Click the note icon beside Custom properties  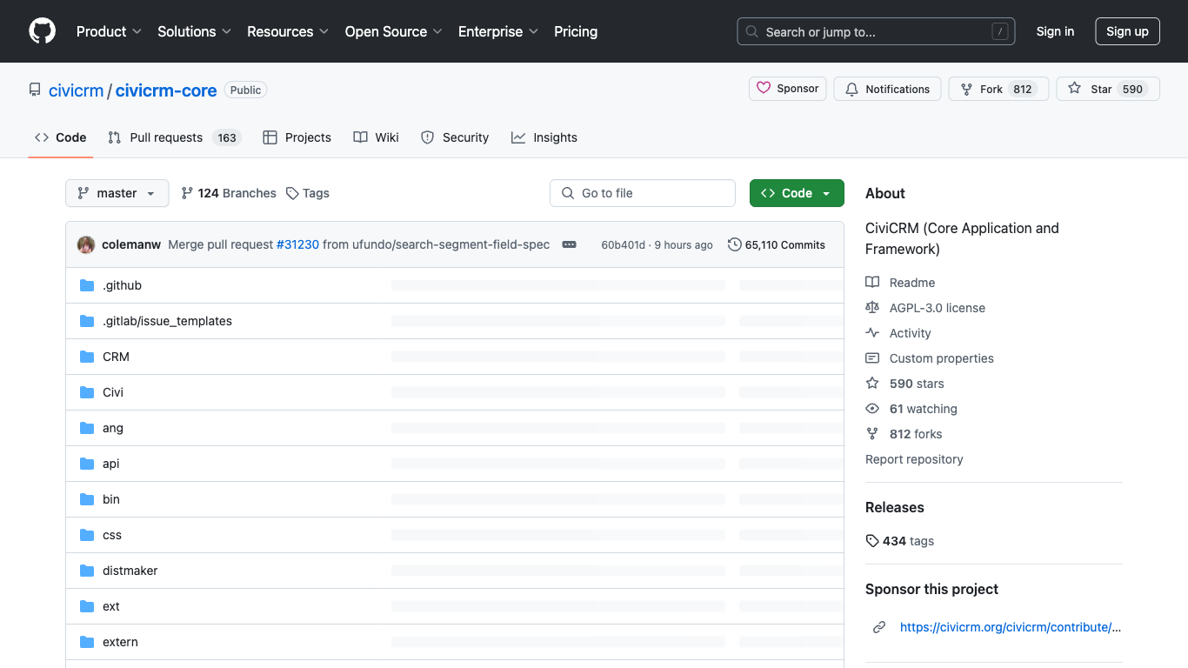[872, 358]
